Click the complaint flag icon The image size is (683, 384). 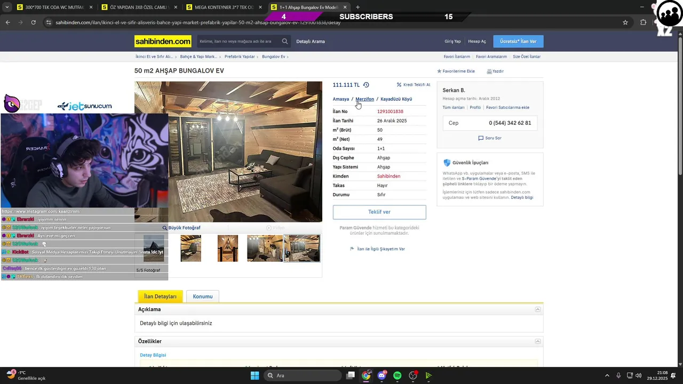pyautogui.click(x=352, y=249)
